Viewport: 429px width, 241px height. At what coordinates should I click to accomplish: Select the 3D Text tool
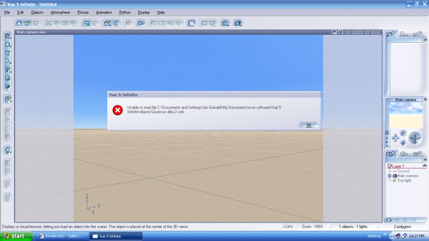point(8,53)
